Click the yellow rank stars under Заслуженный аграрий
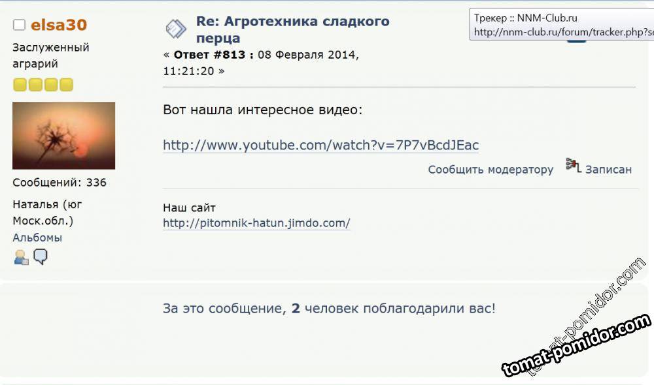The image size is (654, 385). (x=43, y=84)
